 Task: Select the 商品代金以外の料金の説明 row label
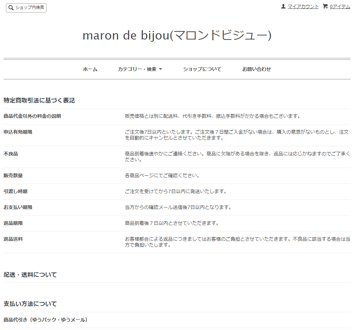tap(32, 116)
